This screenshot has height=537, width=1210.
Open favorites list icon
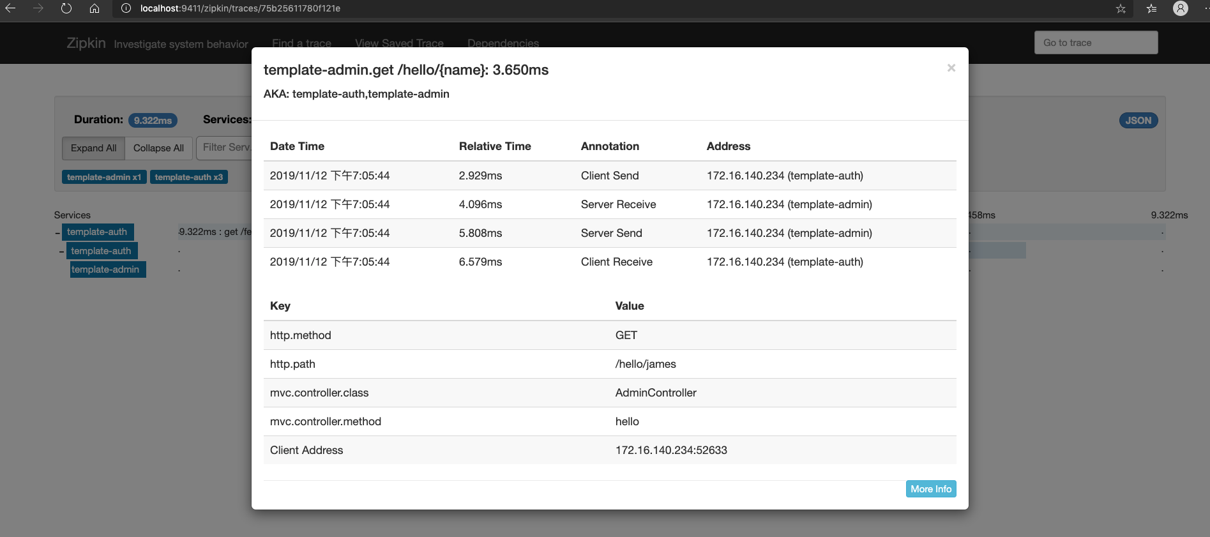click(1151, 8)
